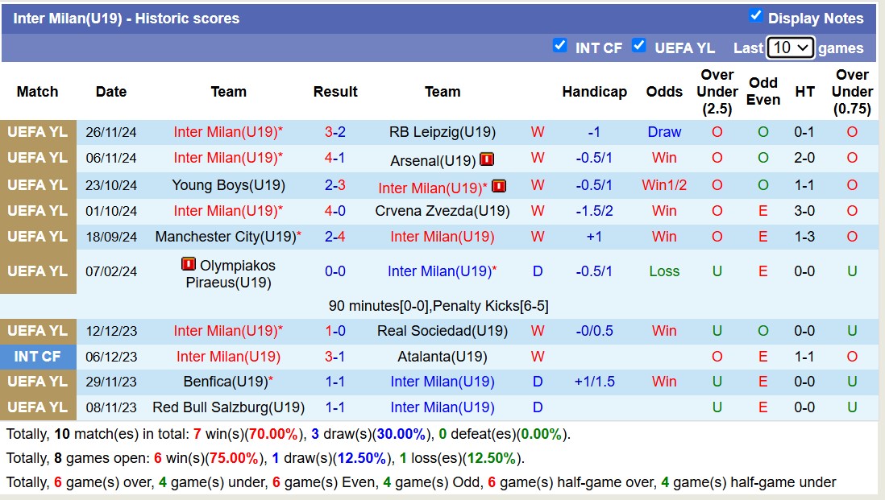
Task: Click the Young Boys(U19) team name
Action: tap(228, 185)
